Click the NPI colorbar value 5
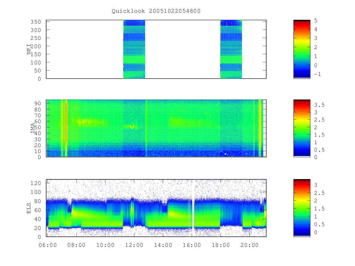The width and height of the screenshot is (355, 266). 315,20
